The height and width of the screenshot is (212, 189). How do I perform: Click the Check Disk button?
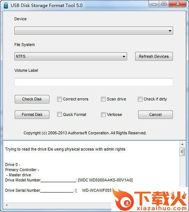click(32, 99)
